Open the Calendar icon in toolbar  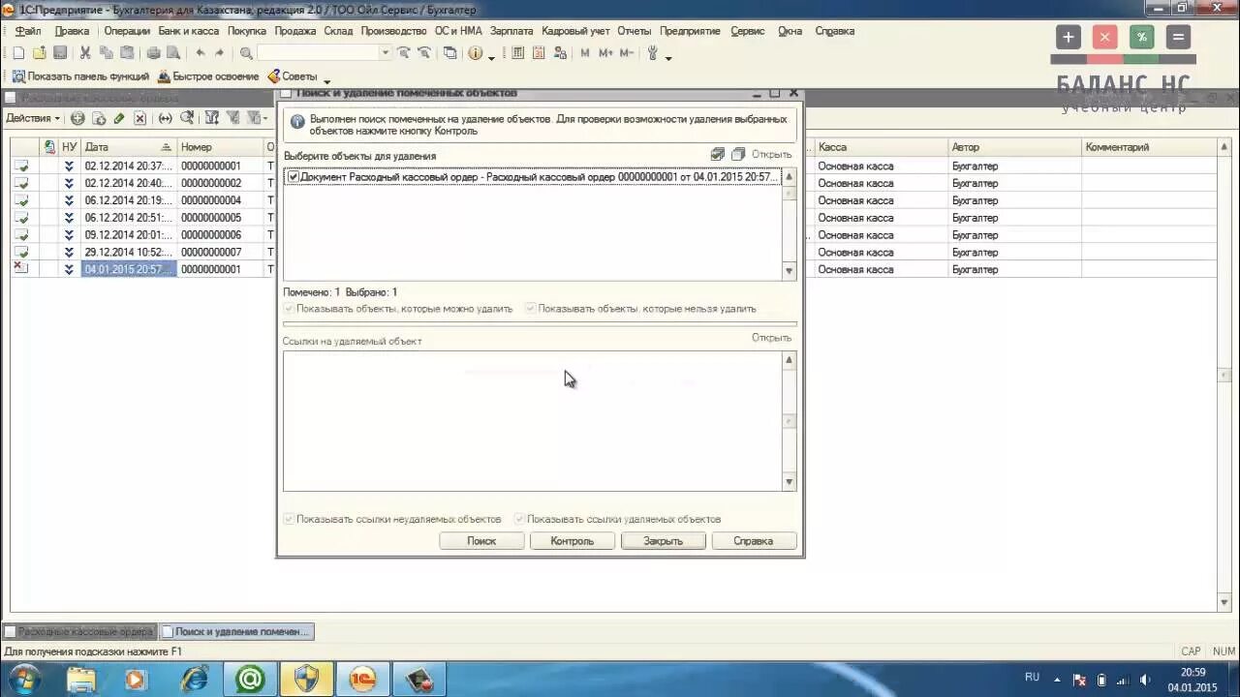click(540, 53)
